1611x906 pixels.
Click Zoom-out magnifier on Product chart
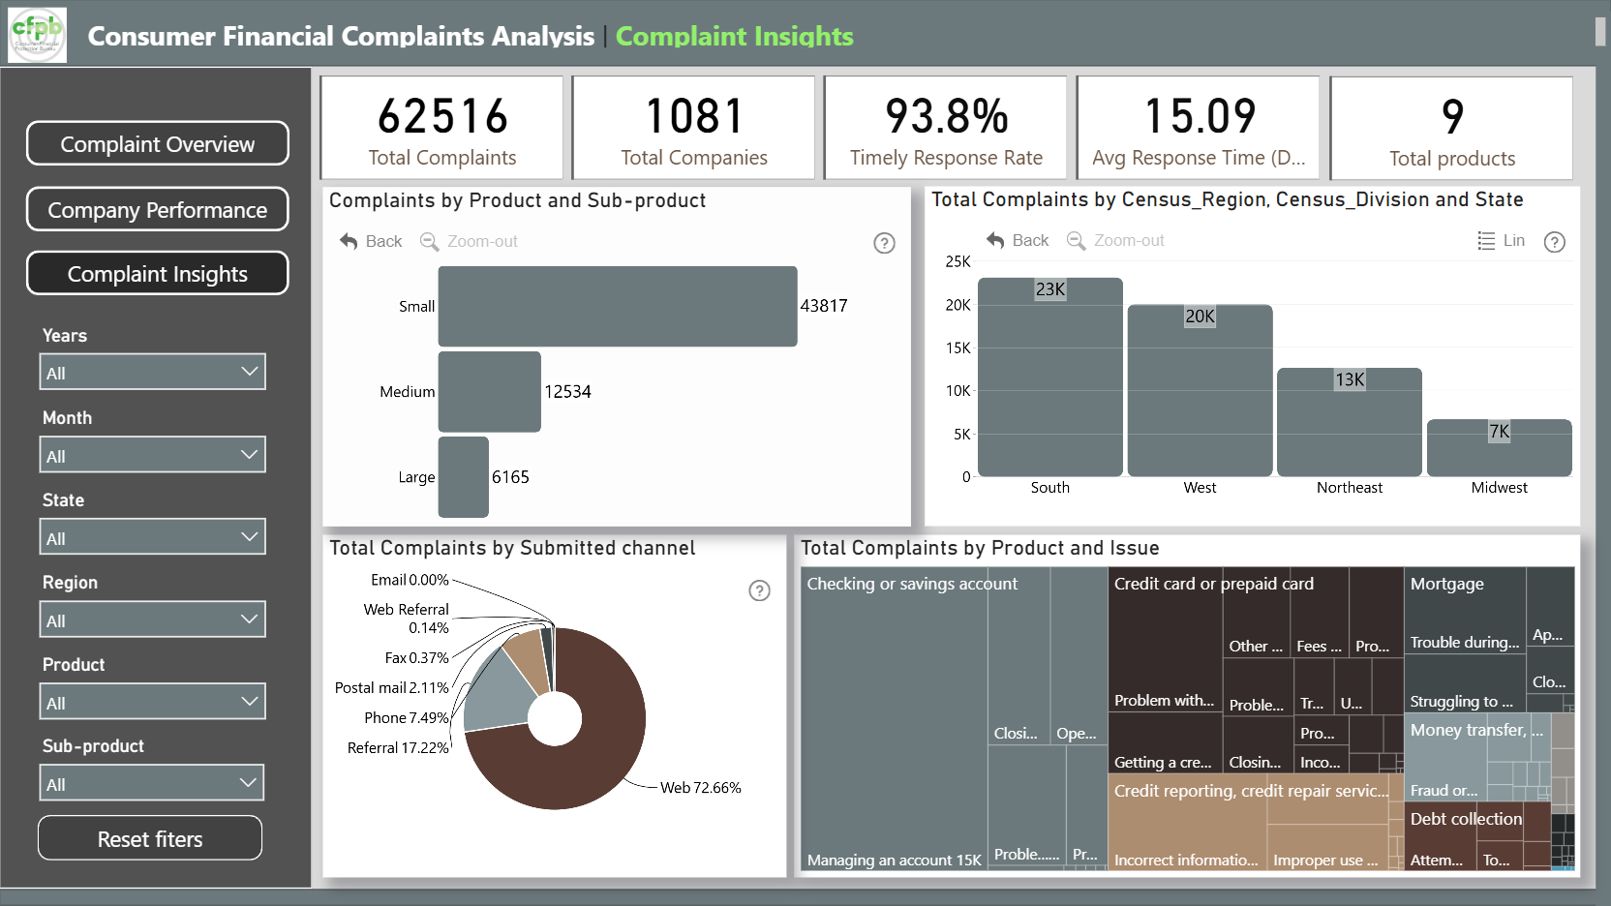click(x=429, y=241)
